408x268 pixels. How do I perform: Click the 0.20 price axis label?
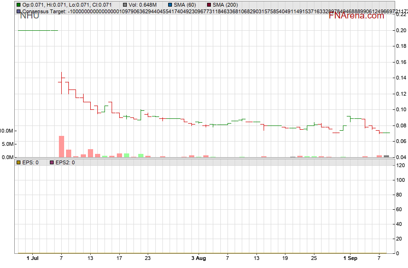tap(401, 30)
